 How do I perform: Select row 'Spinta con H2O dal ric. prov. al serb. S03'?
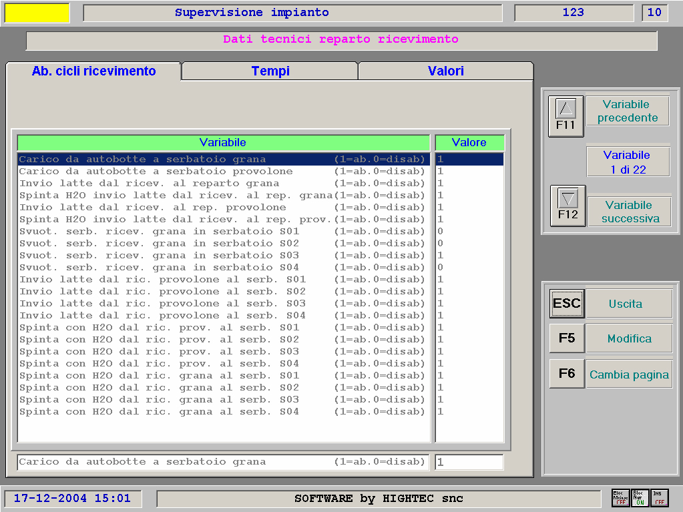click(224, 352)
